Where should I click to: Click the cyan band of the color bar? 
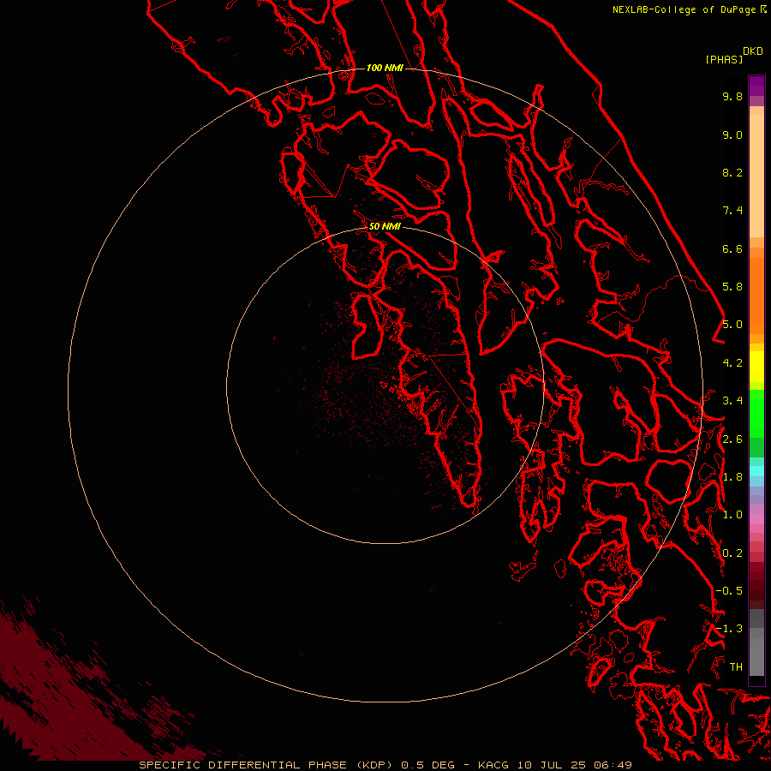(756, 471)
